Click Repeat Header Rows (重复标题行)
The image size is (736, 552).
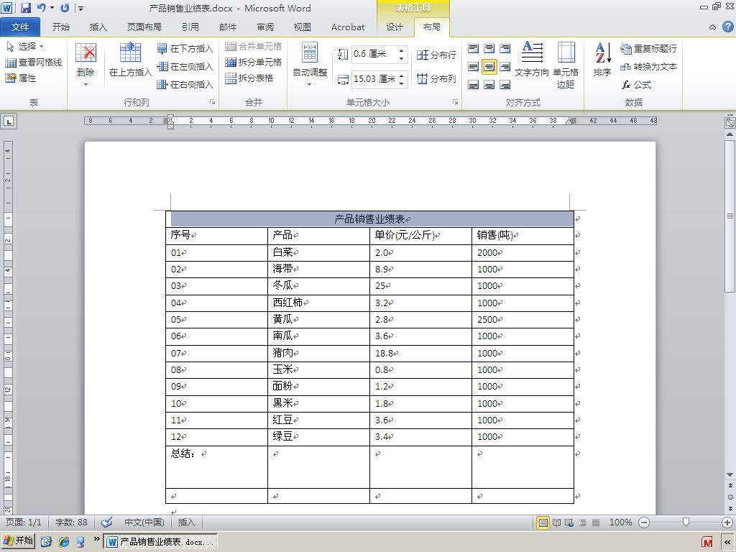tap(649, 48)
